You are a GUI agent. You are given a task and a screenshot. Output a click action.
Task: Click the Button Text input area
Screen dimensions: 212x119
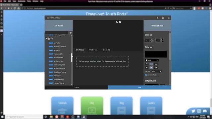156,54
